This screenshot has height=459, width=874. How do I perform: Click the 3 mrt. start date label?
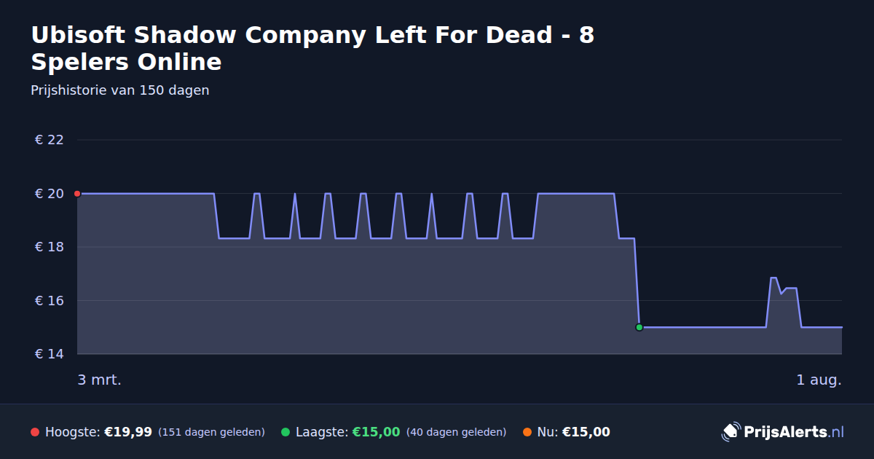pyautogui.click(x=100, y=380)
